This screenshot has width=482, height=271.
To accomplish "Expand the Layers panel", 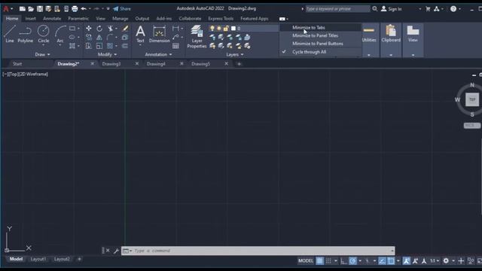I will pos(235,54).
